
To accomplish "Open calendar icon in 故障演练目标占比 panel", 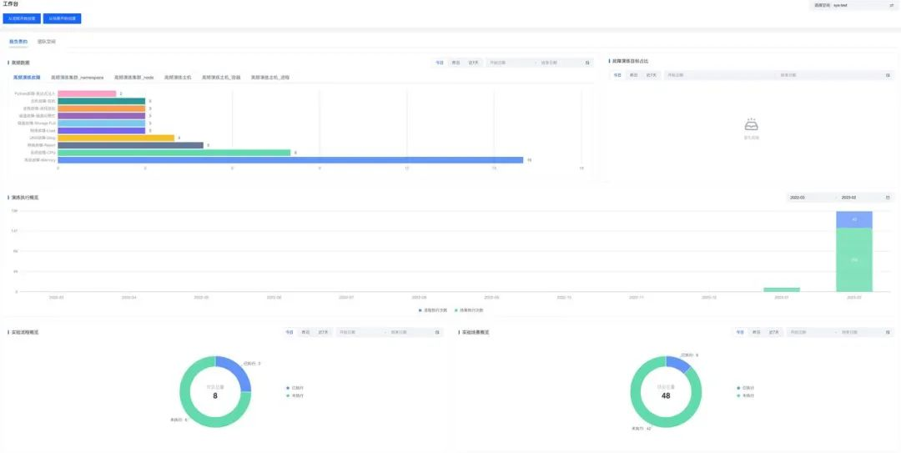I will click(x=888, y=75).
